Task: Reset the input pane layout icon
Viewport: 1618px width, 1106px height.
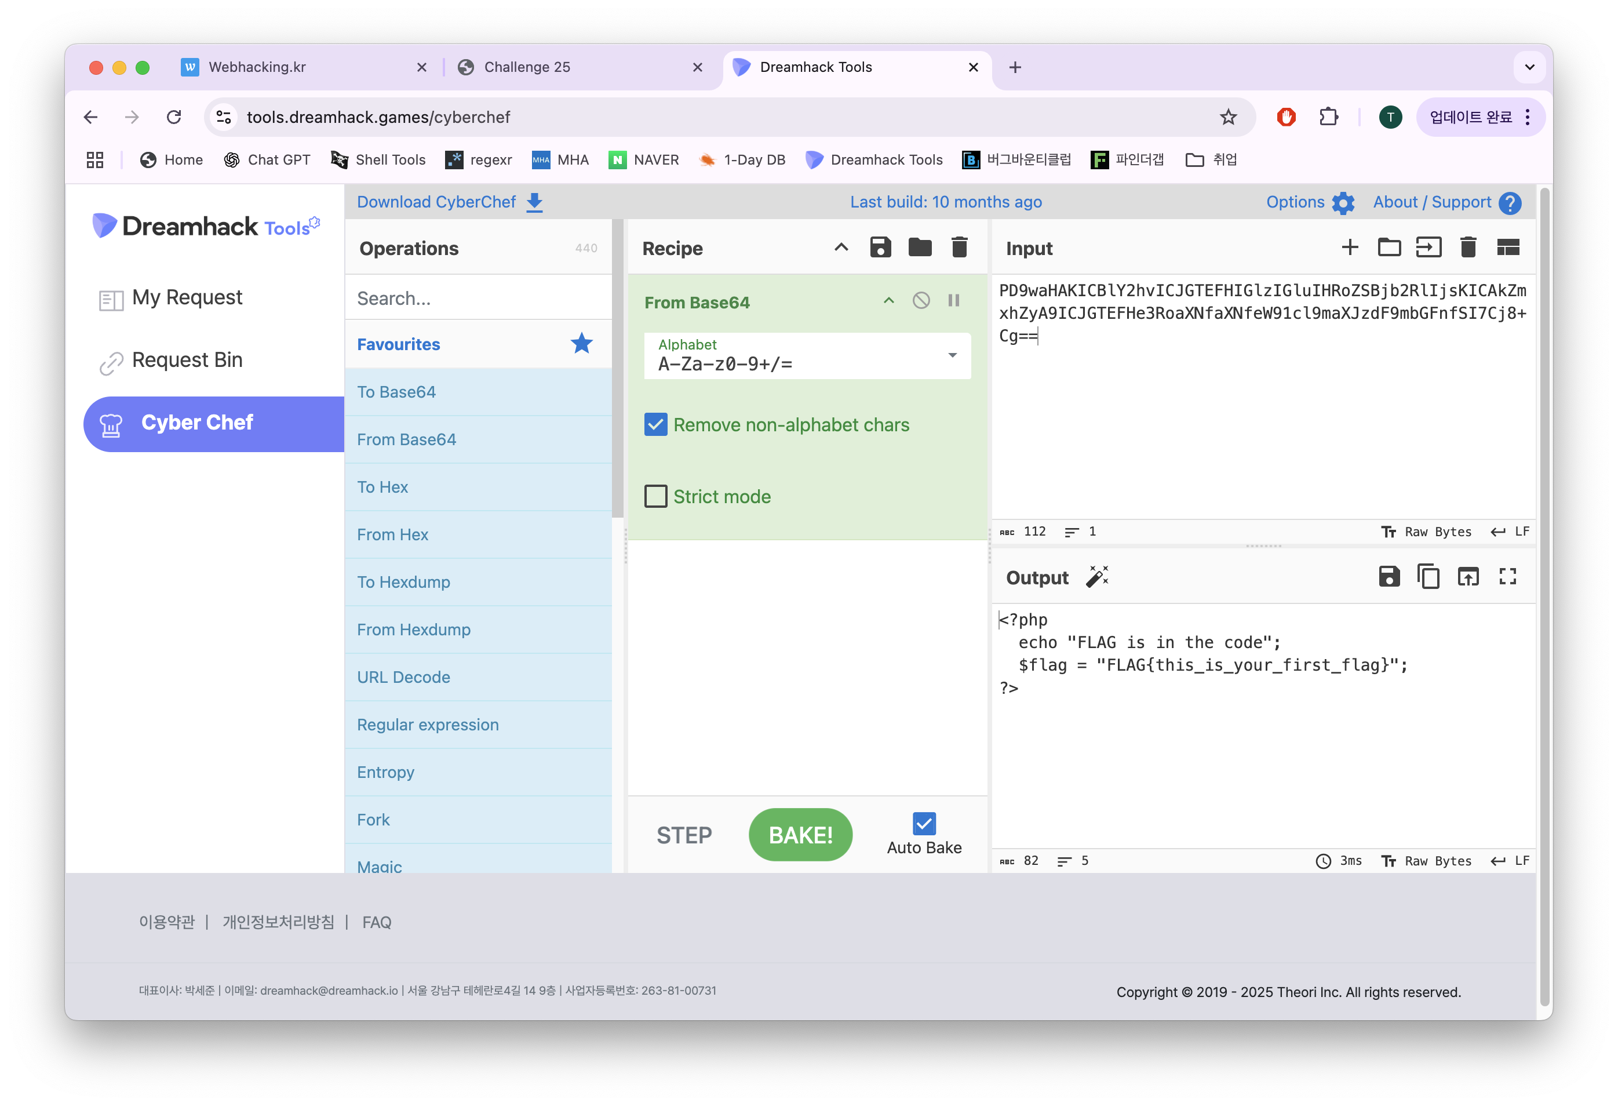Action: (1507, 248)
